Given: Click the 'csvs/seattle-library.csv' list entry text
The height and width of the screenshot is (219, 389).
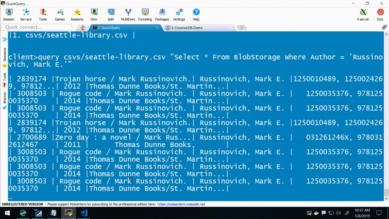Looking at the screenshot, I should [76, 35].
